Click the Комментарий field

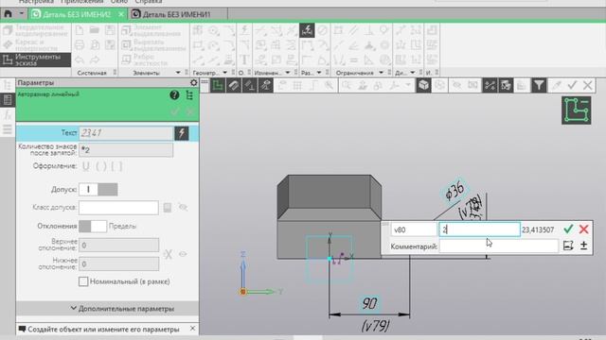[x=499, y=246]
